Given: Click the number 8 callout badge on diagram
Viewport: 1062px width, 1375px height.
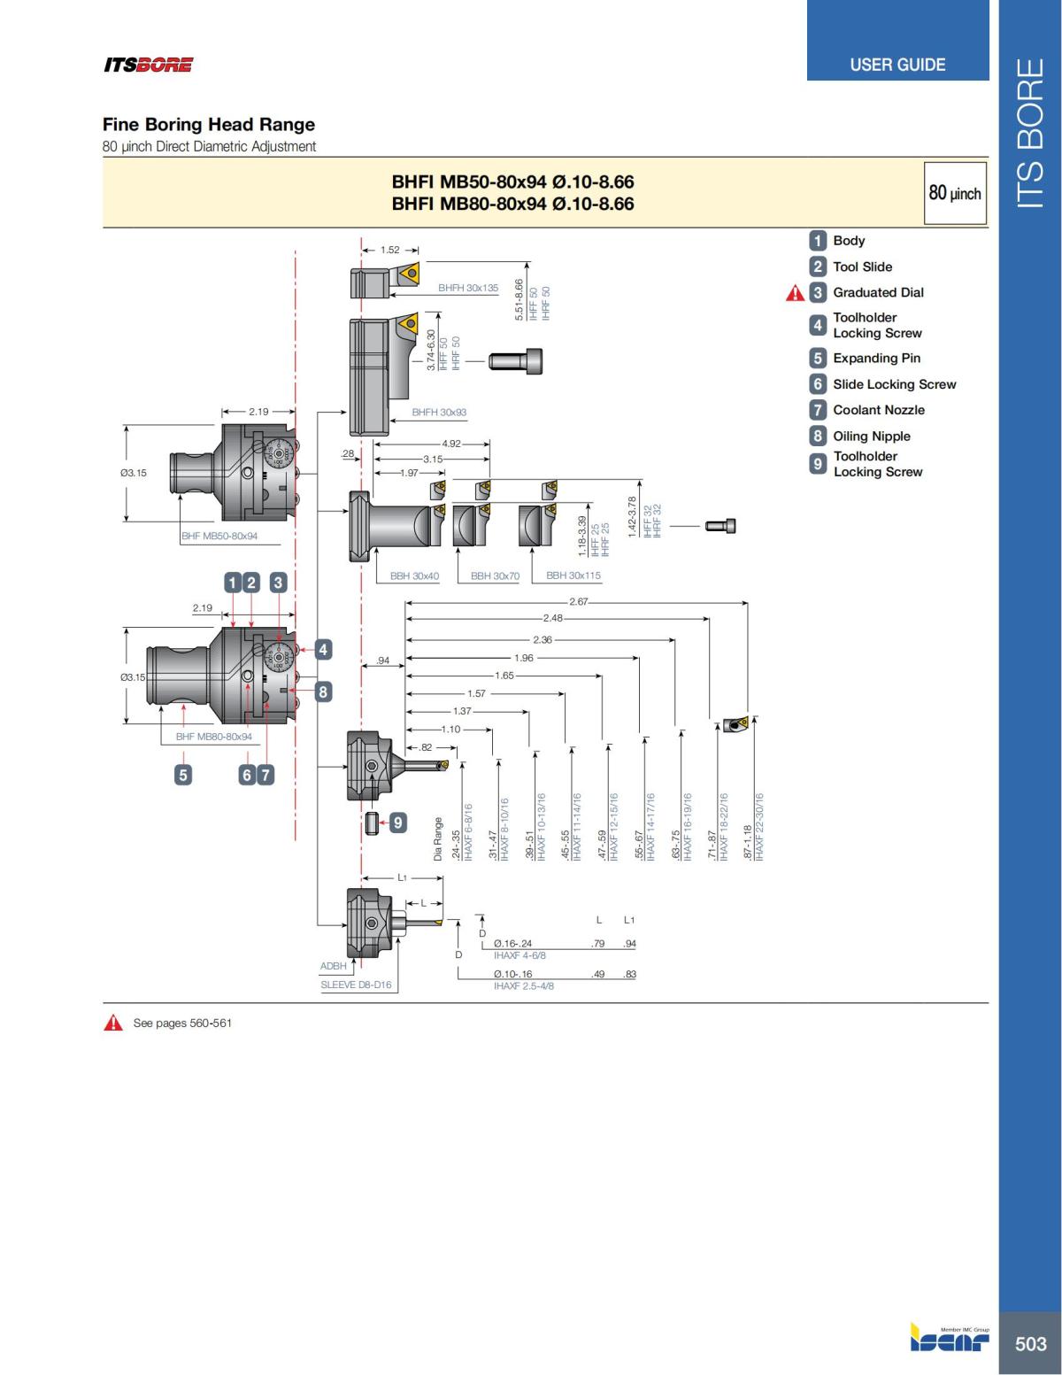Looking at the screenshot, I should 323,691.
